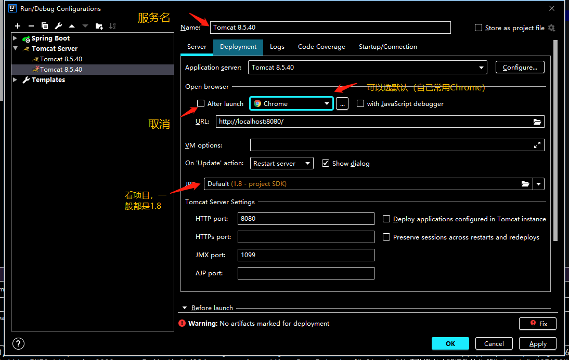Click into the HTTPs port field
This screenshot has width=569, height=360.
click(x=306, y=237)
